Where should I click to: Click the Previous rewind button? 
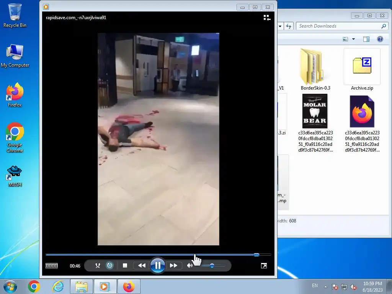pos(142,266)
